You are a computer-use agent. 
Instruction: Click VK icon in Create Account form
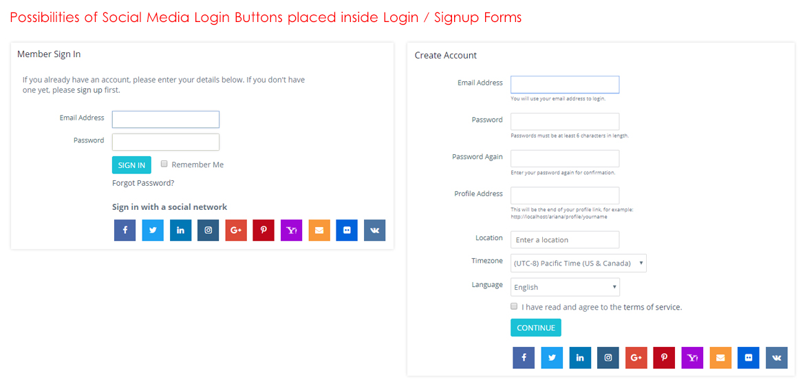click(777, 358)
